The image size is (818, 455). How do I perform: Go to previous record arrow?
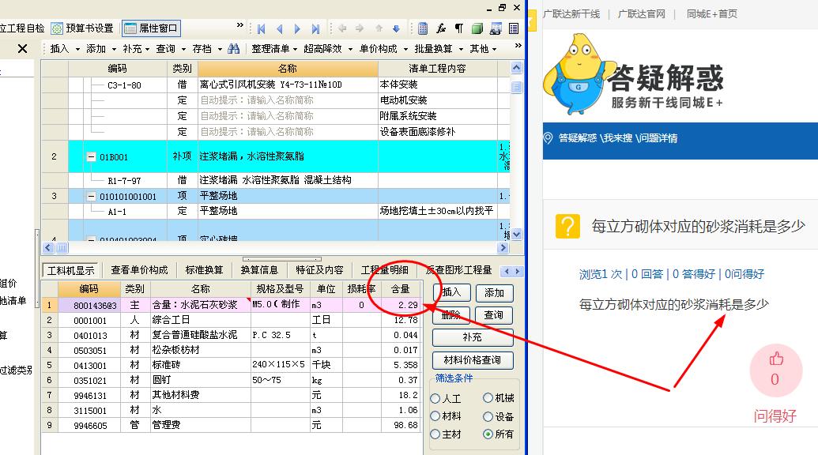pos(280,28)
